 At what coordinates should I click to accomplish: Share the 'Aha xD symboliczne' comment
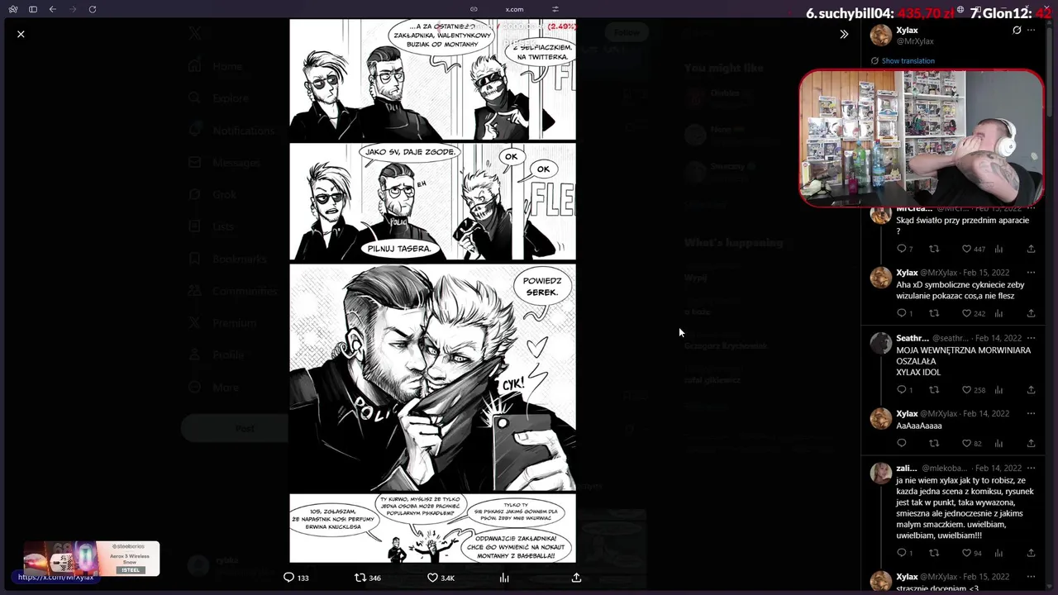(x=1031, y=313)
